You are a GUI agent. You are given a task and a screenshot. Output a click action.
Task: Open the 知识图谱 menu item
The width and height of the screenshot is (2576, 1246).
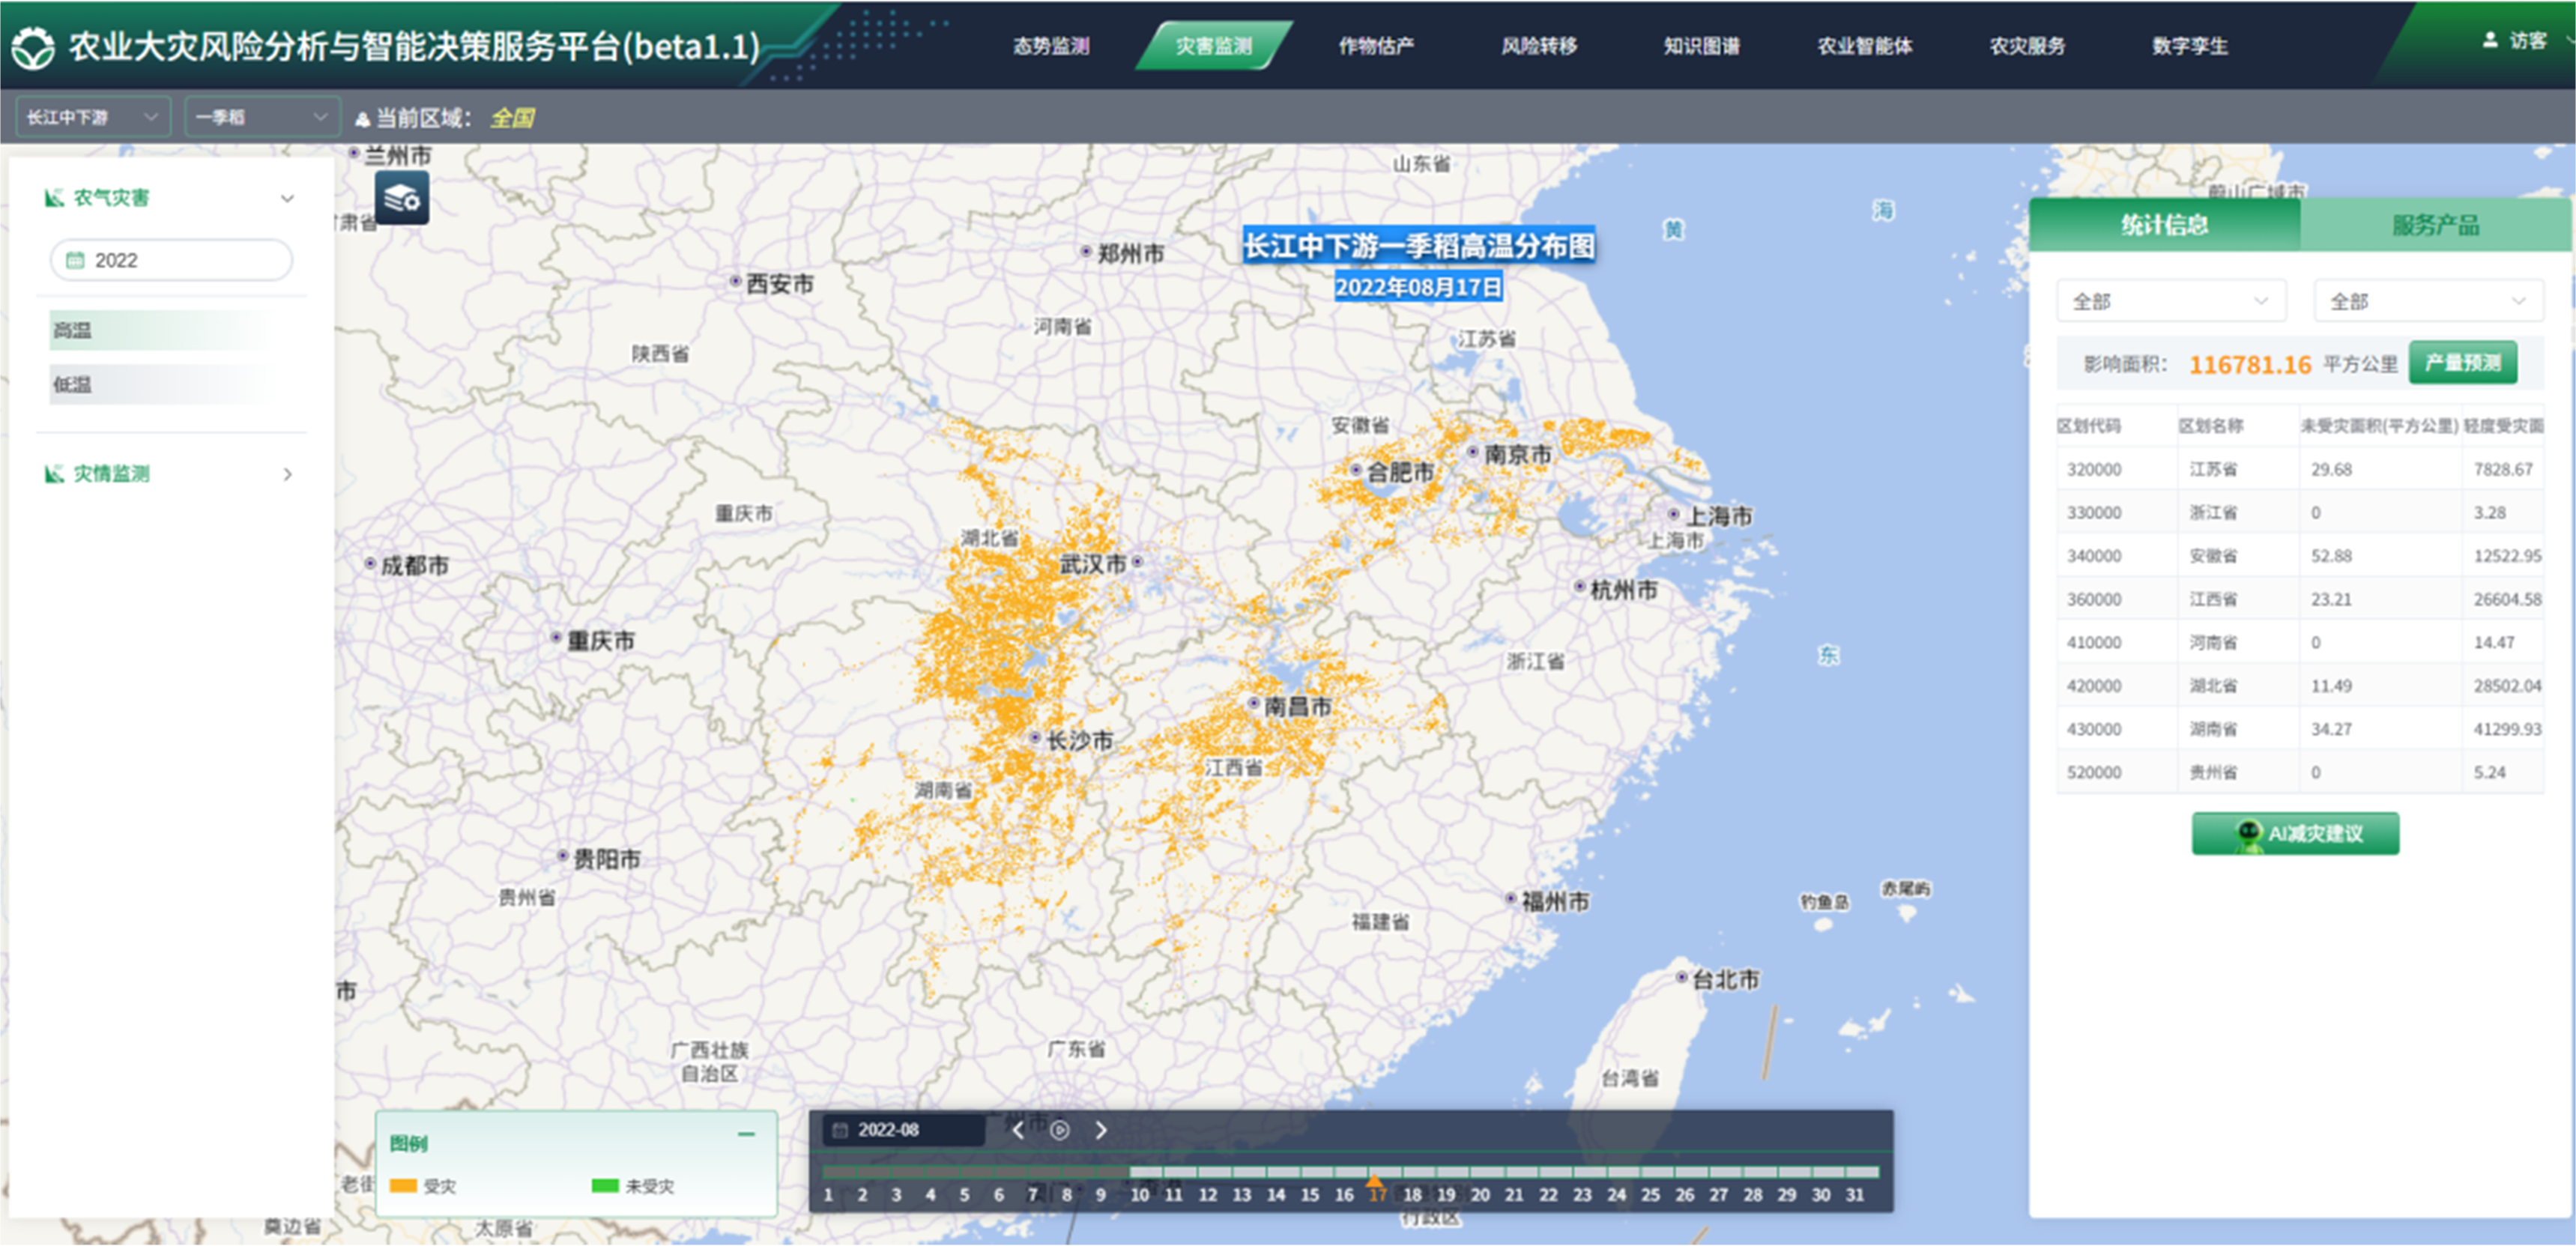coord(1701,46)
